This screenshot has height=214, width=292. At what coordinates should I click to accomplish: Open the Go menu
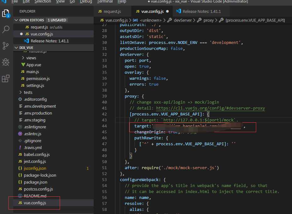click(72, 2)
